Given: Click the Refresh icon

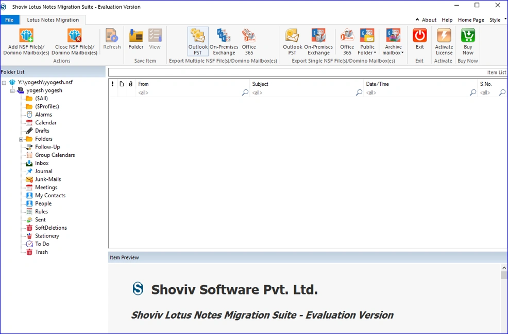Looking at the screenshot, I should pyautogui.click(x=112, y=41).
